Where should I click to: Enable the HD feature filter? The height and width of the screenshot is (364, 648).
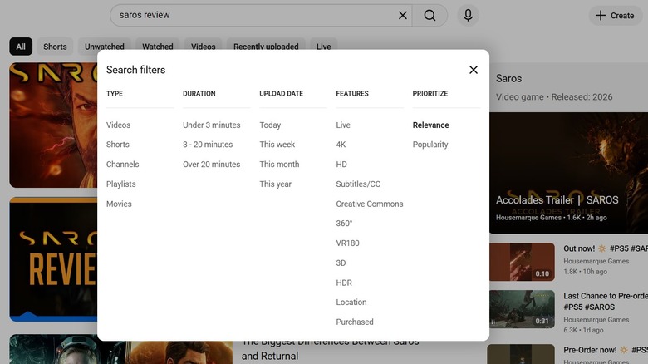(341, 165)
